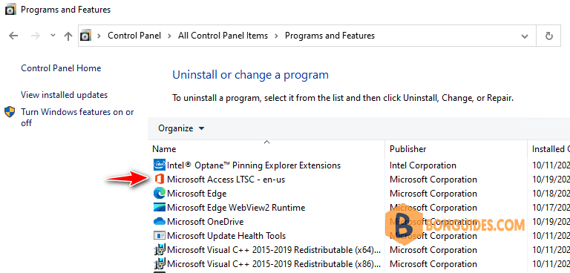Open Turn Windows features on or off
570x273 pixels.
coord(77,117)
